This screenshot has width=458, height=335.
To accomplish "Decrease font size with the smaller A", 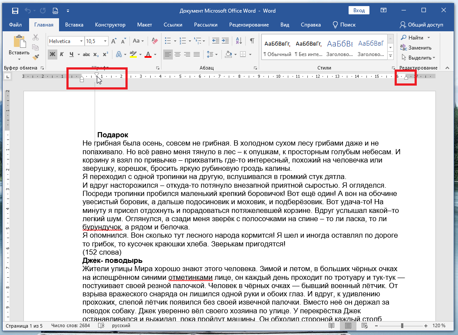I will coord(124,41).
